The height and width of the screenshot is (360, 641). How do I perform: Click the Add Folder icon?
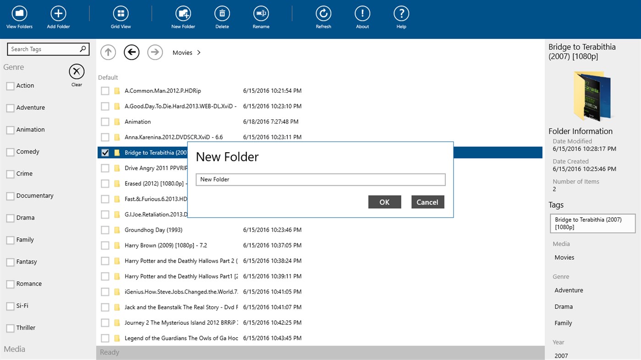58,14
